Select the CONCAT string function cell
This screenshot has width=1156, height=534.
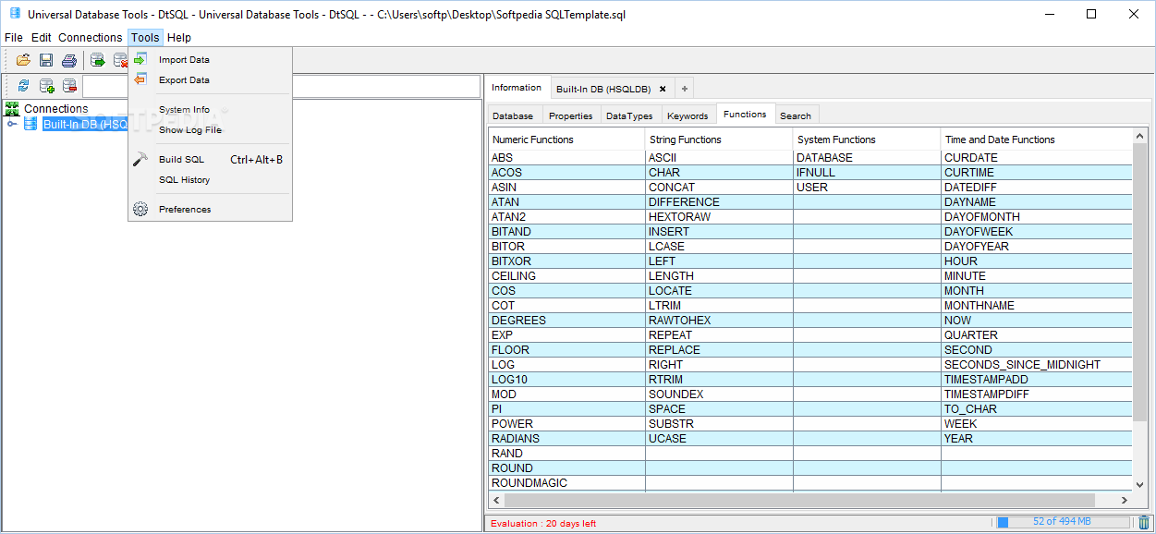tap(719, 188)
